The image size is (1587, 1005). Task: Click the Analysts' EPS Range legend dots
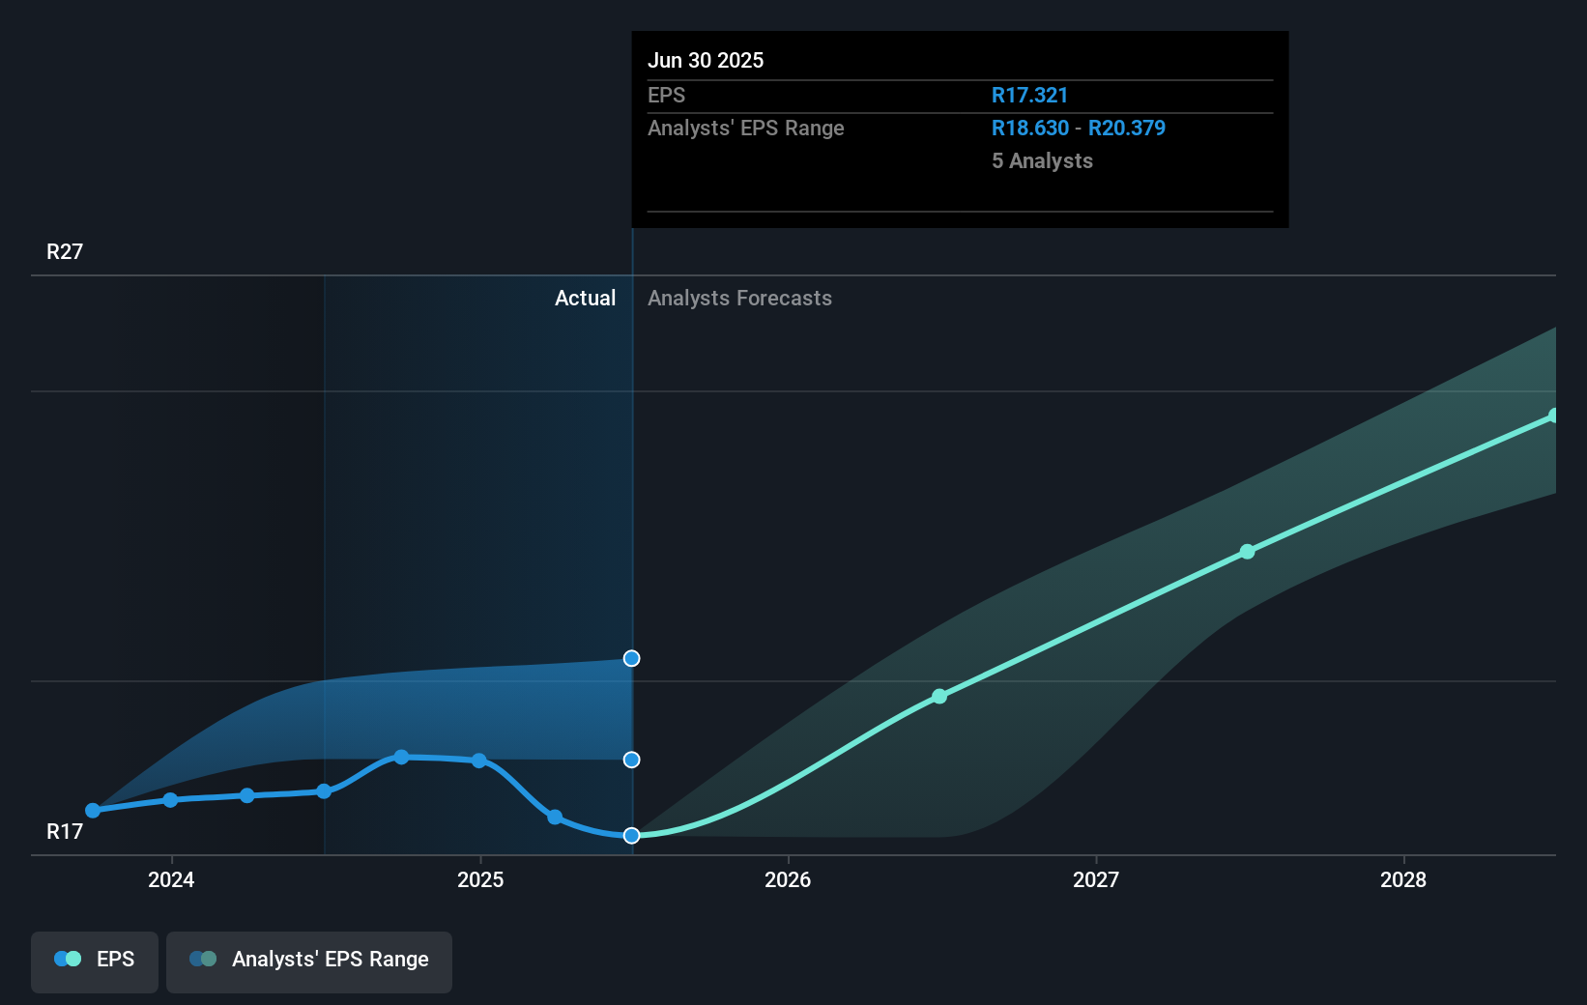pyautogui.click(x=203, y=959)
